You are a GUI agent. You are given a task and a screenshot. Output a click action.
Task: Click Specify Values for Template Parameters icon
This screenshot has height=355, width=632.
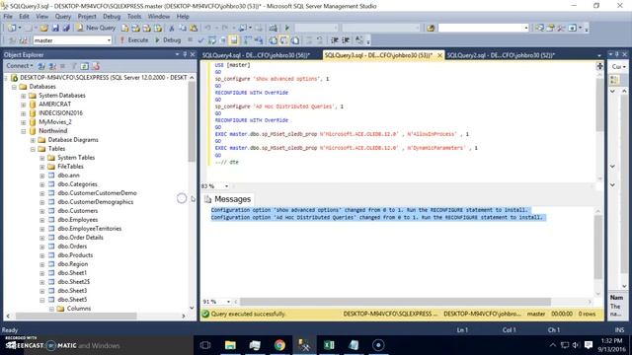[x=358, y=40]
